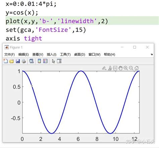Expand the toolbar dock arrow at menu bar end
This screenshot has width=159, height=148.
coord(152,54)
